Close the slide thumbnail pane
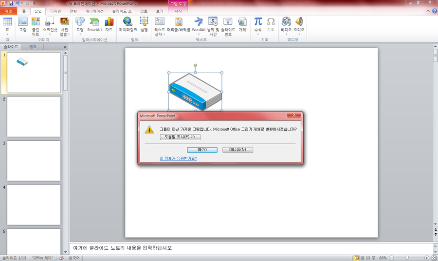Viewport: 438px width, 261px height. click(x=65, y=47)
